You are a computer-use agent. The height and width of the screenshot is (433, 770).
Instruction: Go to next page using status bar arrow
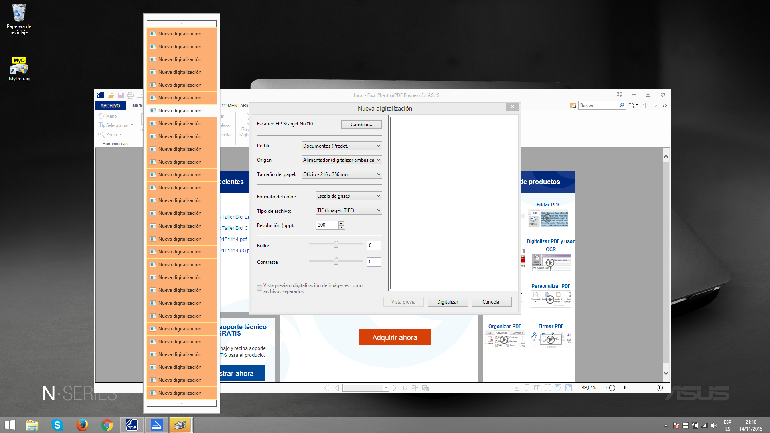click(394, 388)
